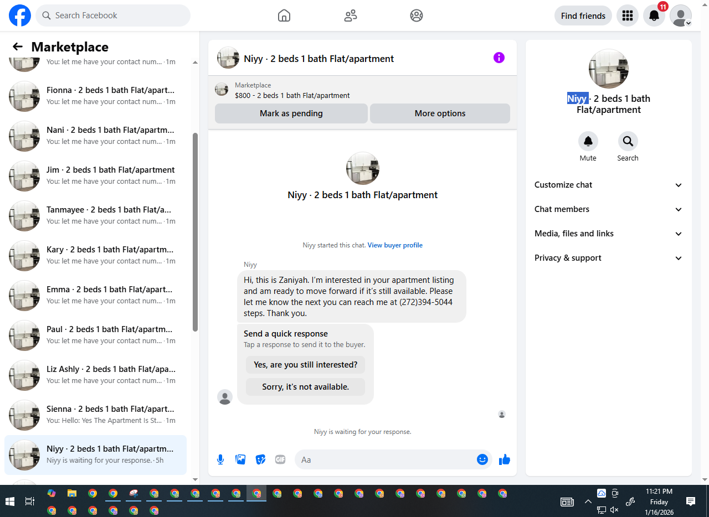Open Paul conversation
The image size is (709, 517).
click(x=95, y=335)
